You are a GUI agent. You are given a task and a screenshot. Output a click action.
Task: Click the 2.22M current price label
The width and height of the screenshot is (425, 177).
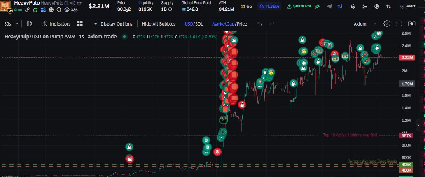(x=407, y=58)
